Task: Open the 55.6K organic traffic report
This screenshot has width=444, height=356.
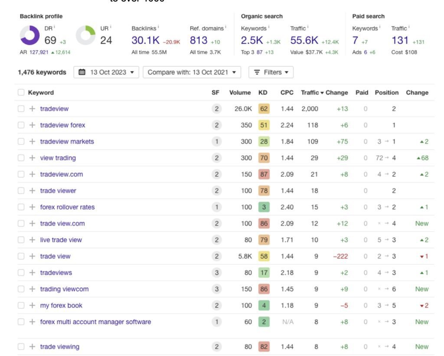Action: pos(304,40)
